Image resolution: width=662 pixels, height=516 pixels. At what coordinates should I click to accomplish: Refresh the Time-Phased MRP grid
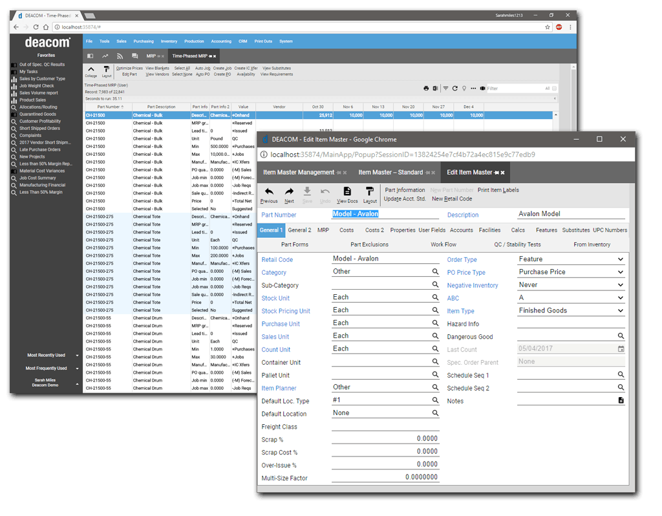pos(454,88)
